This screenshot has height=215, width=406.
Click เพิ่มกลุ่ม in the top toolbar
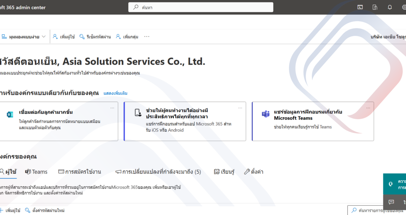[127, 37]
